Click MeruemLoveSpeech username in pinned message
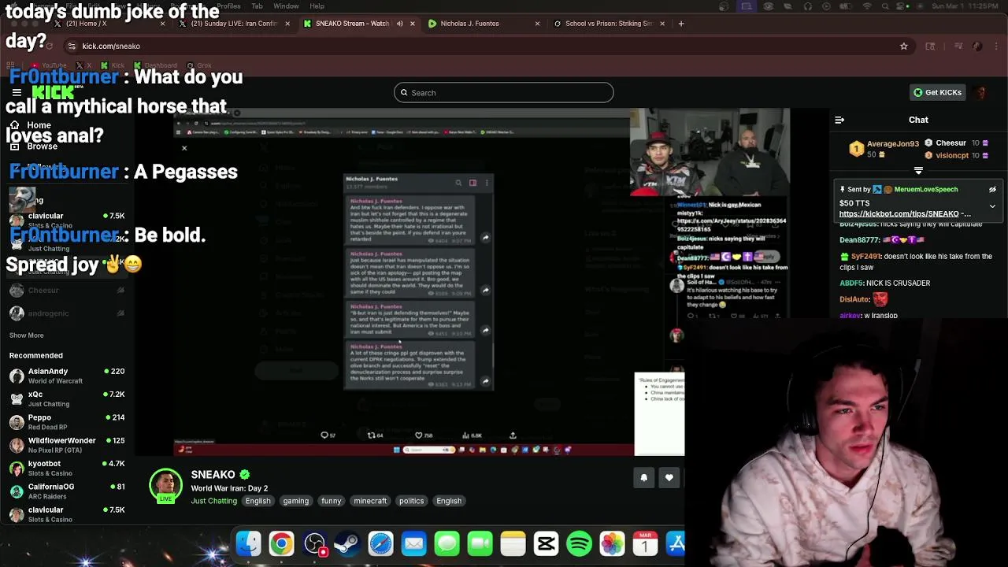The image size is (1008, 567). pyautogui.click(x=925, y=190)
